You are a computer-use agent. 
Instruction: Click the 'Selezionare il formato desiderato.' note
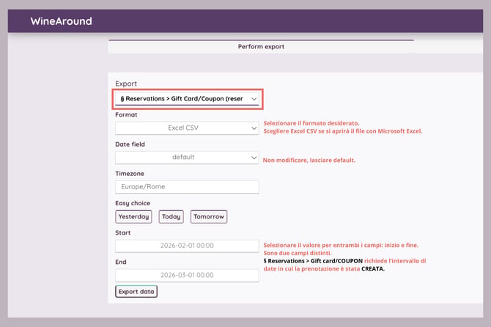click(x=311, y=123)
